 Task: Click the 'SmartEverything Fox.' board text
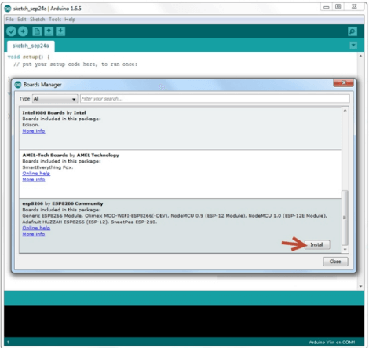click(48, 167)
